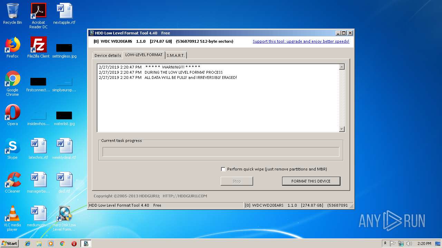The image size is (442, 248).
Task: Click the WDC WD20EARS device header text
Action: click(163, 41)
